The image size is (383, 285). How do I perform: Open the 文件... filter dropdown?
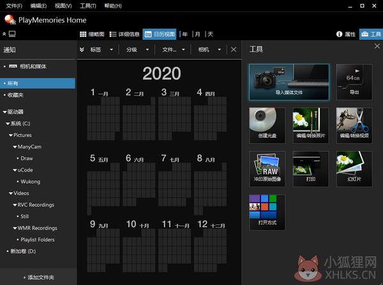coord(173,50)
